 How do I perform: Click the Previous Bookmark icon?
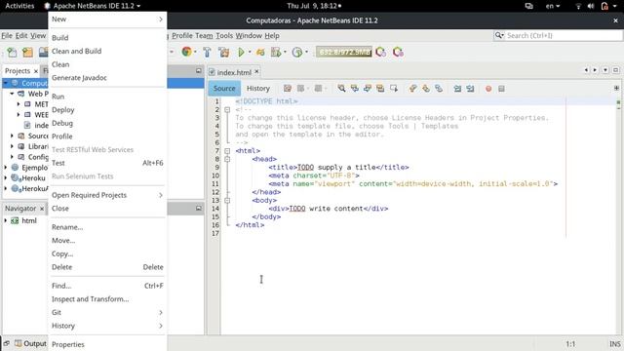pyautogui.click(x=412, y=89)
